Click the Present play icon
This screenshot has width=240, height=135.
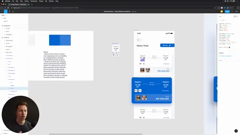232,12
